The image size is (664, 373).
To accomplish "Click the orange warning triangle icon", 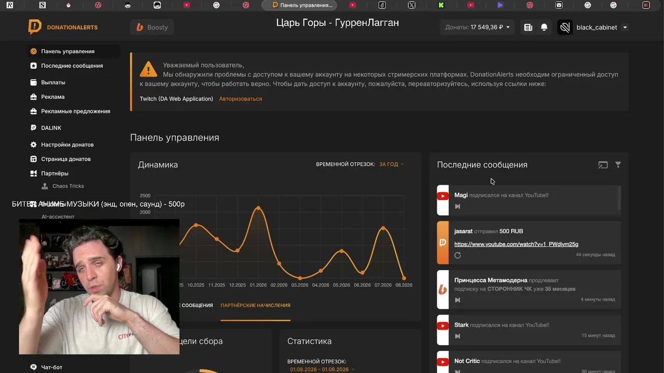I will [x=148, y=68].
